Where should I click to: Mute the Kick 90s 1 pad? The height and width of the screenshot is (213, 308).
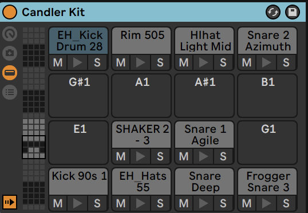tap(58, 203)
